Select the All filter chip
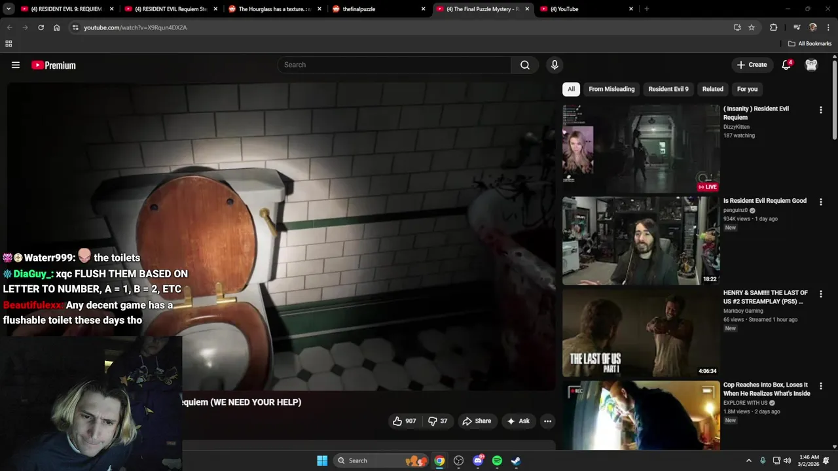838x471 pixels. 571,89
